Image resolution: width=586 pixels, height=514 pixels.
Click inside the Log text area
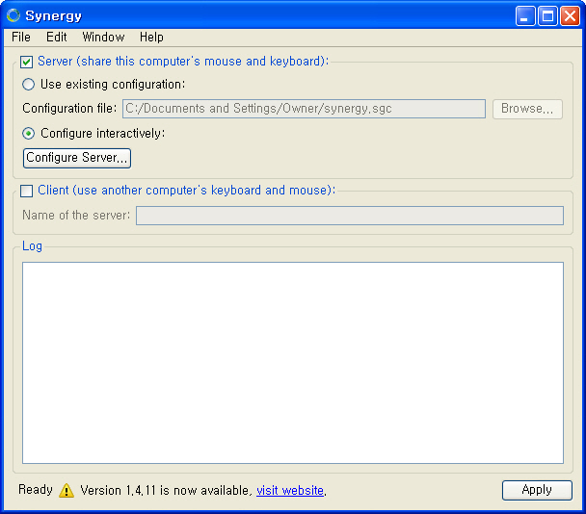coord(293,363)
